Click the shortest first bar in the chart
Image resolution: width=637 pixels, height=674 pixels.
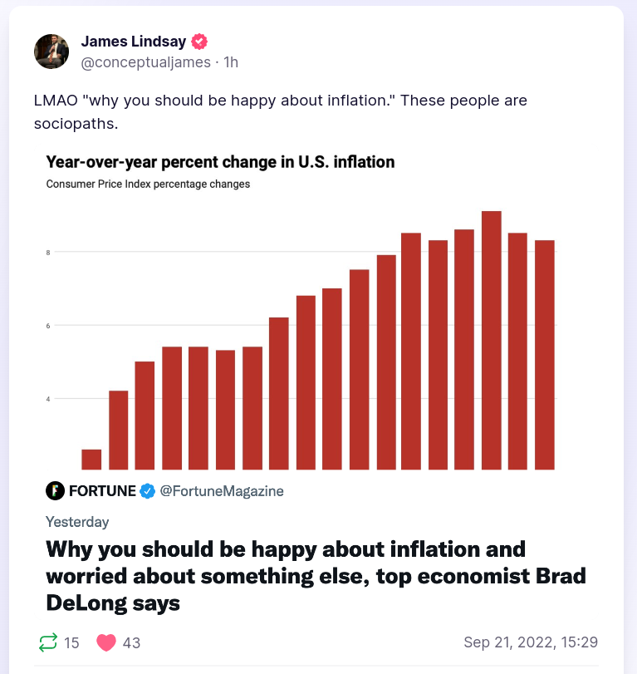pos(91,460)
